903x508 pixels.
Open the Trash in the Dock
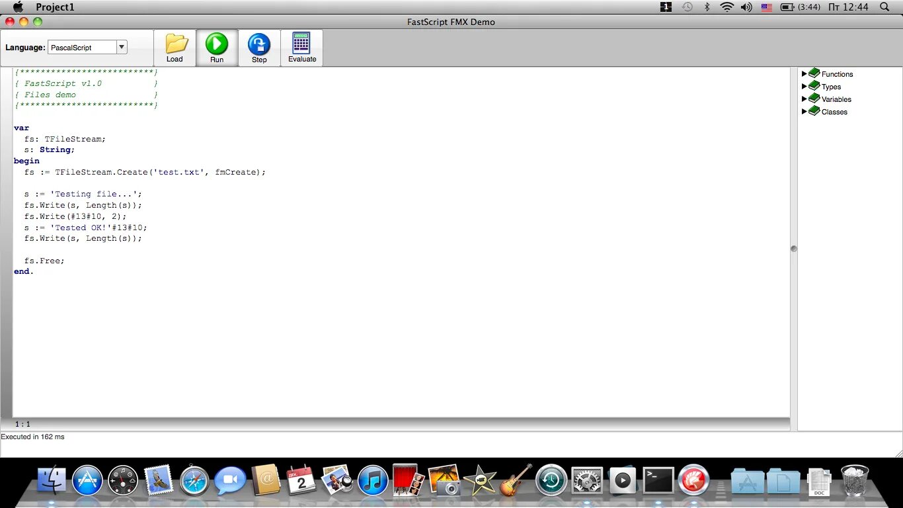click(x=855, y=480)
